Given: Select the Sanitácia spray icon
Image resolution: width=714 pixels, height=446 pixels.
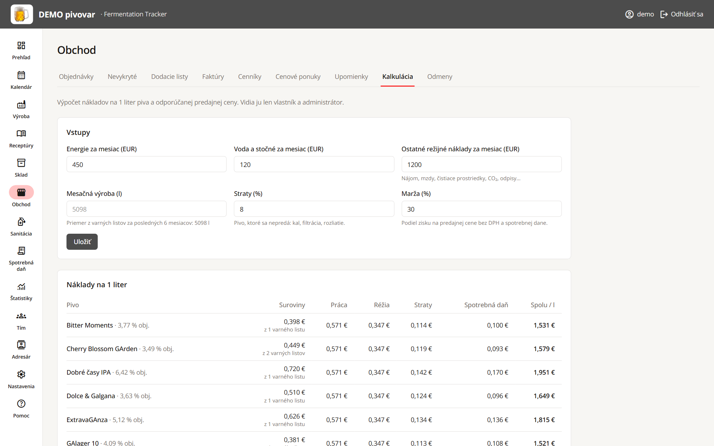Looking at the screenshot, I should click(x=21, y=222).
